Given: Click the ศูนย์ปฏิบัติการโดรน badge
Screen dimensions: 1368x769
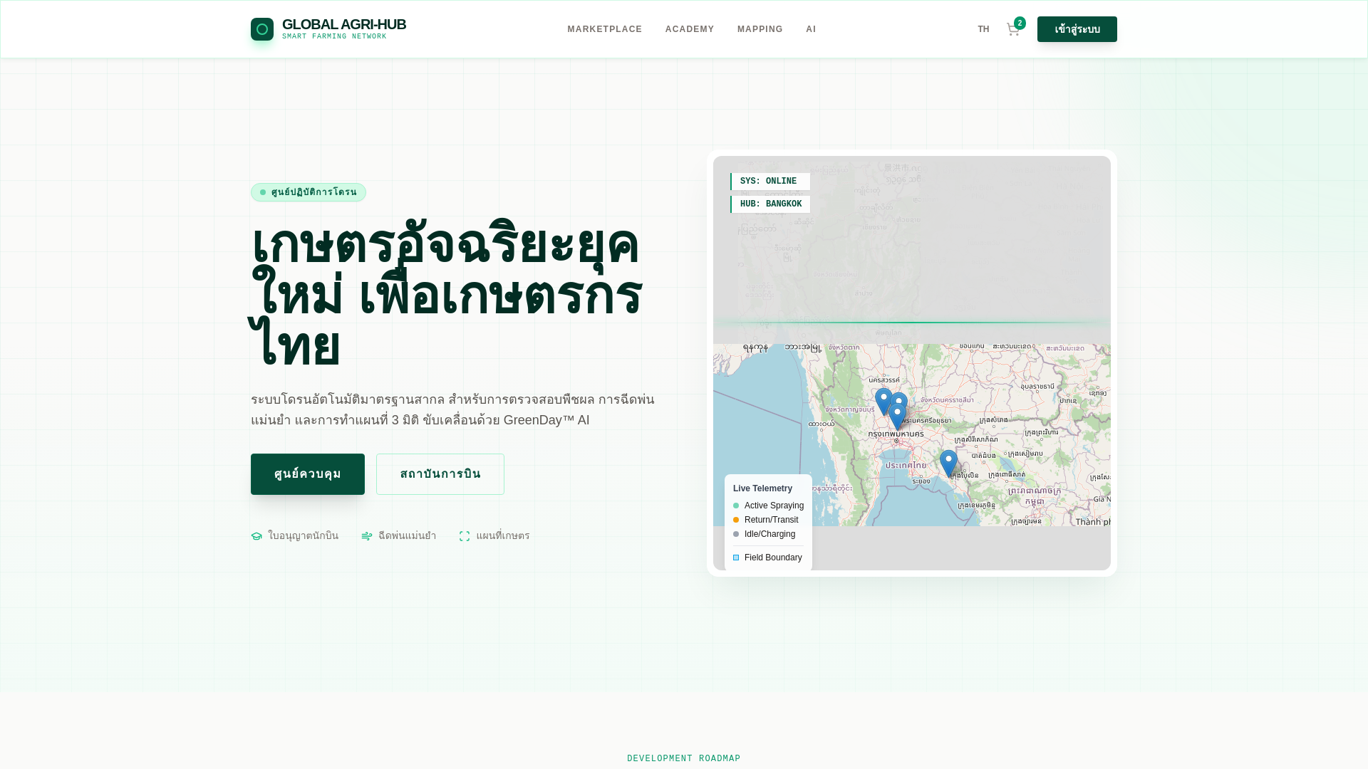Looking at the screenshot, I should point(309,192).
